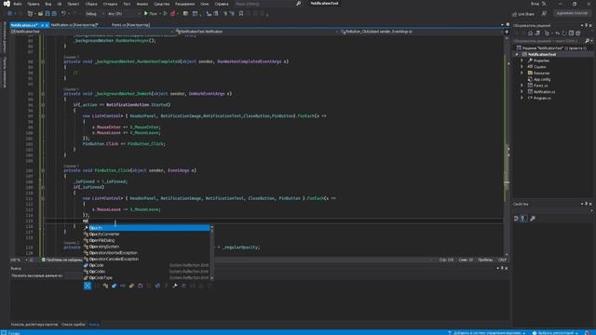Select App.config in Solution Explorer
The width and height of the screenshot is (596, 335).
542,79
